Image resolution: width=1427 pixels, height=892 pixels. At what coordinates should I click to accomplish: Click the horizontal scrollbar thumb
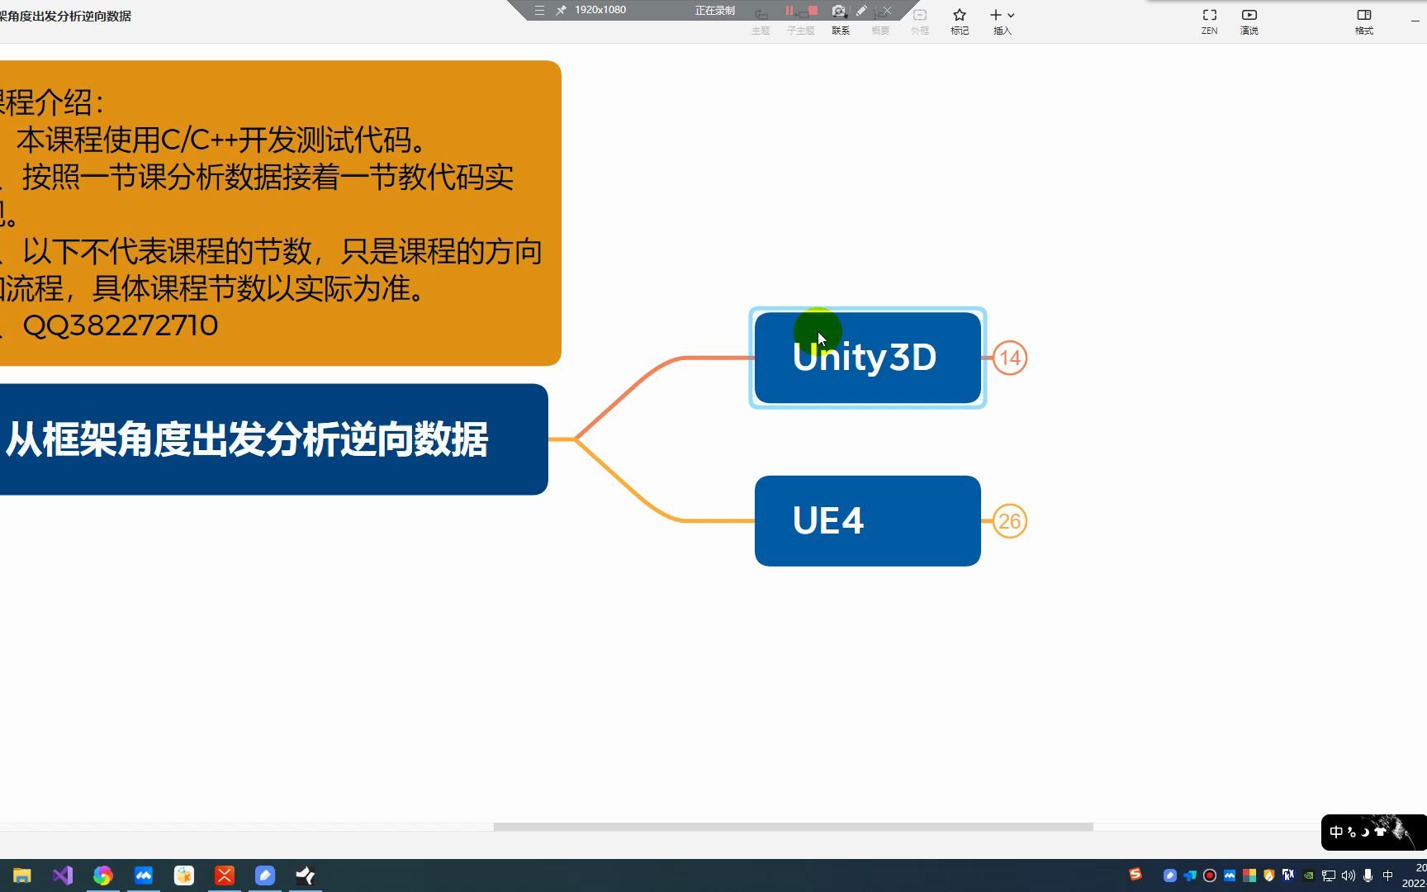(793, 826)
